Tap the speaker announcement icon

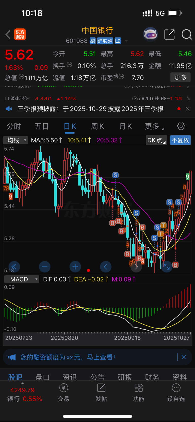(9, 109)
